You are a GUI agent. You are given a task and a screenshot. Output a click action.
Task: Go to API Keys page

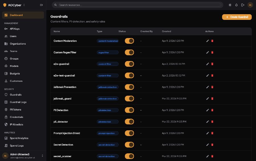pyautogui.click(x=23, y=29)
